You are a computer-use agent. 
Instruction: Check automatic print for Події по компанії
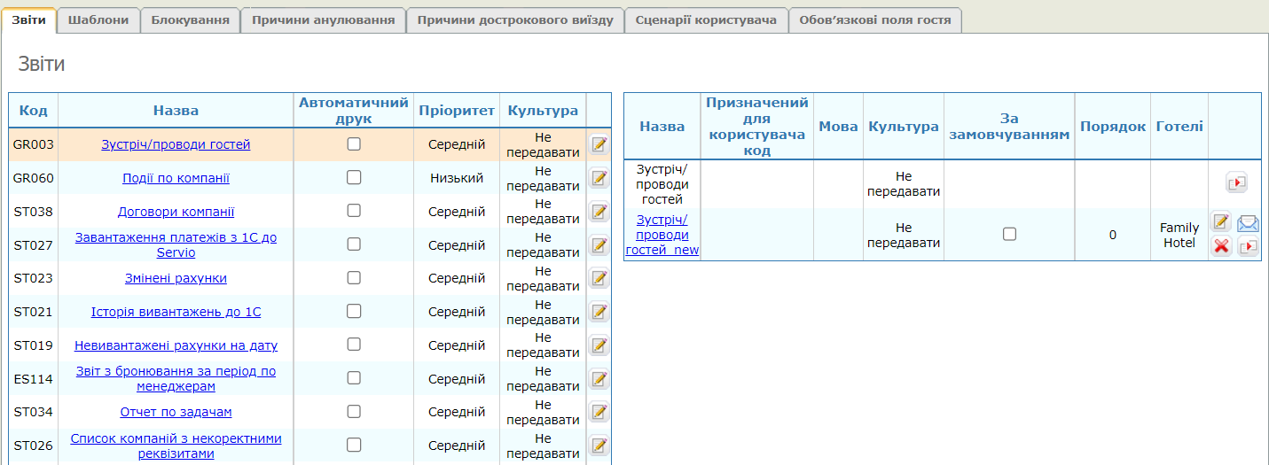click(x=354, y=178)
